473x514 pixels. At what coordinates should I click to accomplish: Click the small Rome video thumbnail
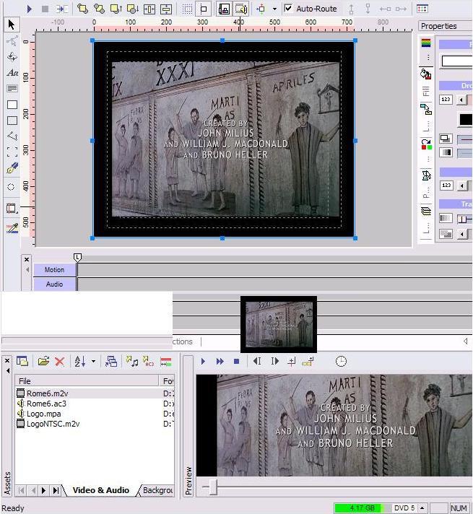279,324
